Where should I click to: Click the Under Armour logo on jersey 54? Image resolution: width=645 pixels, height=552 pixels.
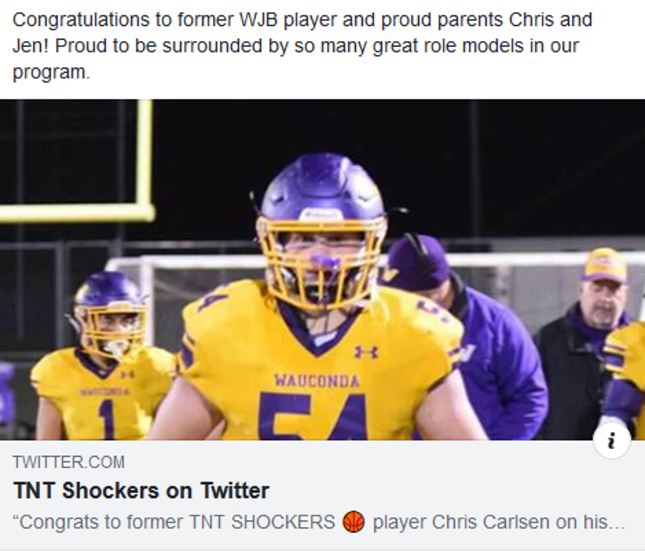tap(366, 352)
